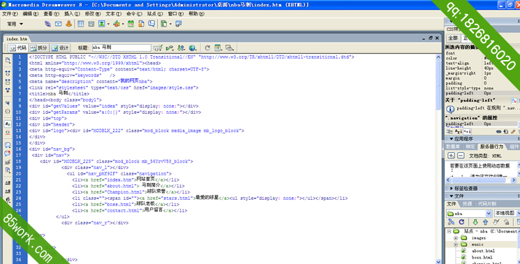The height and width of the screenshot is (264, 520).
Task: Remove comment icon in coding toolbar
Action: 8,154
